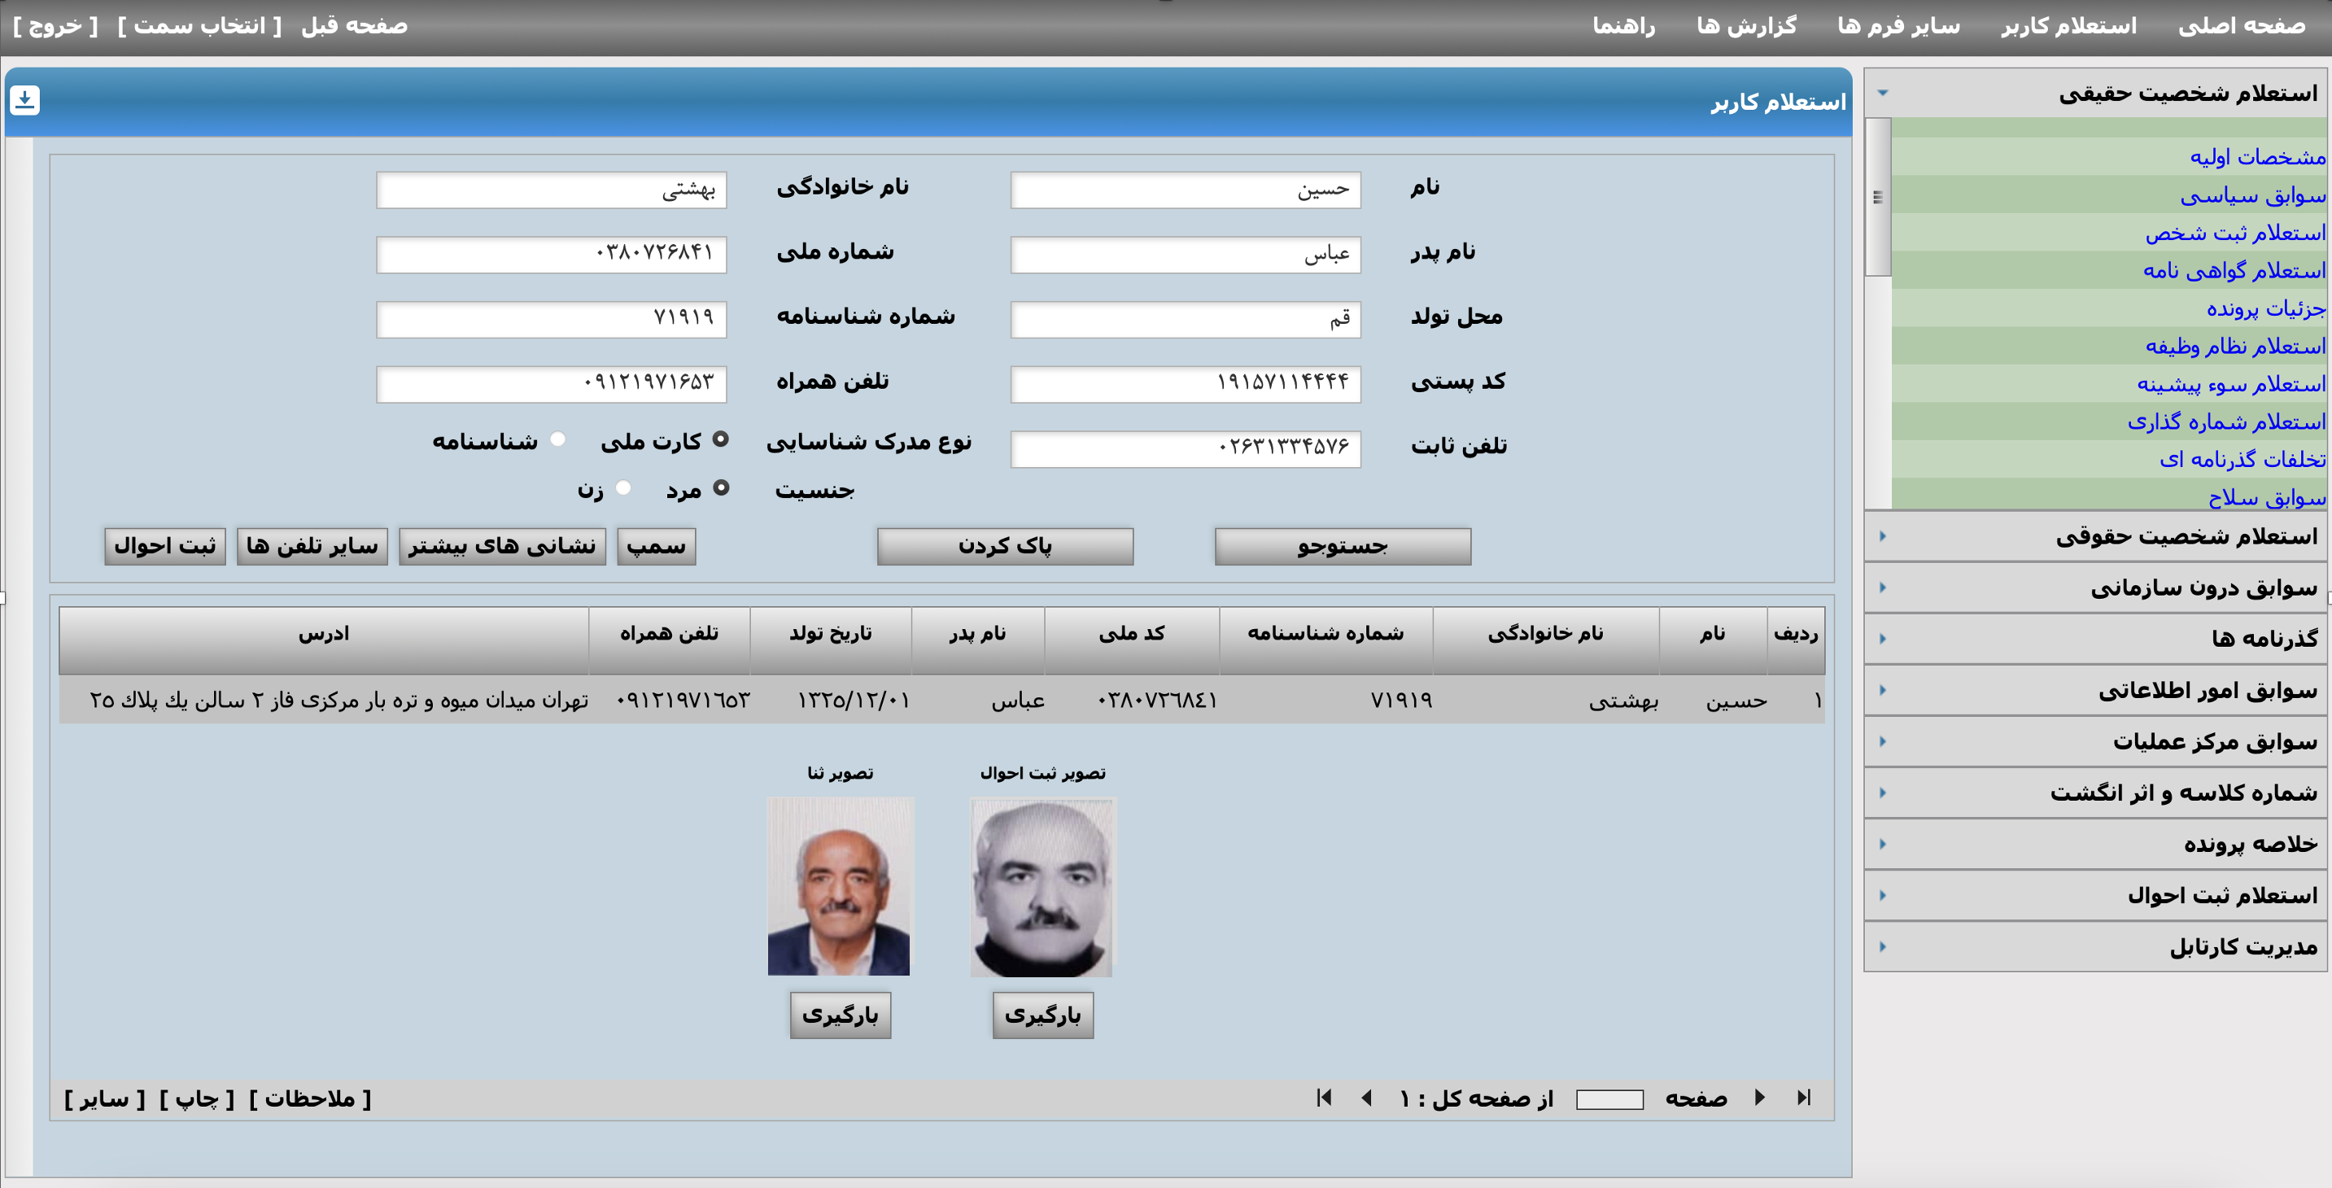Expand استعلام شخصیت حقوقی section

click(x=2096, y=536)
